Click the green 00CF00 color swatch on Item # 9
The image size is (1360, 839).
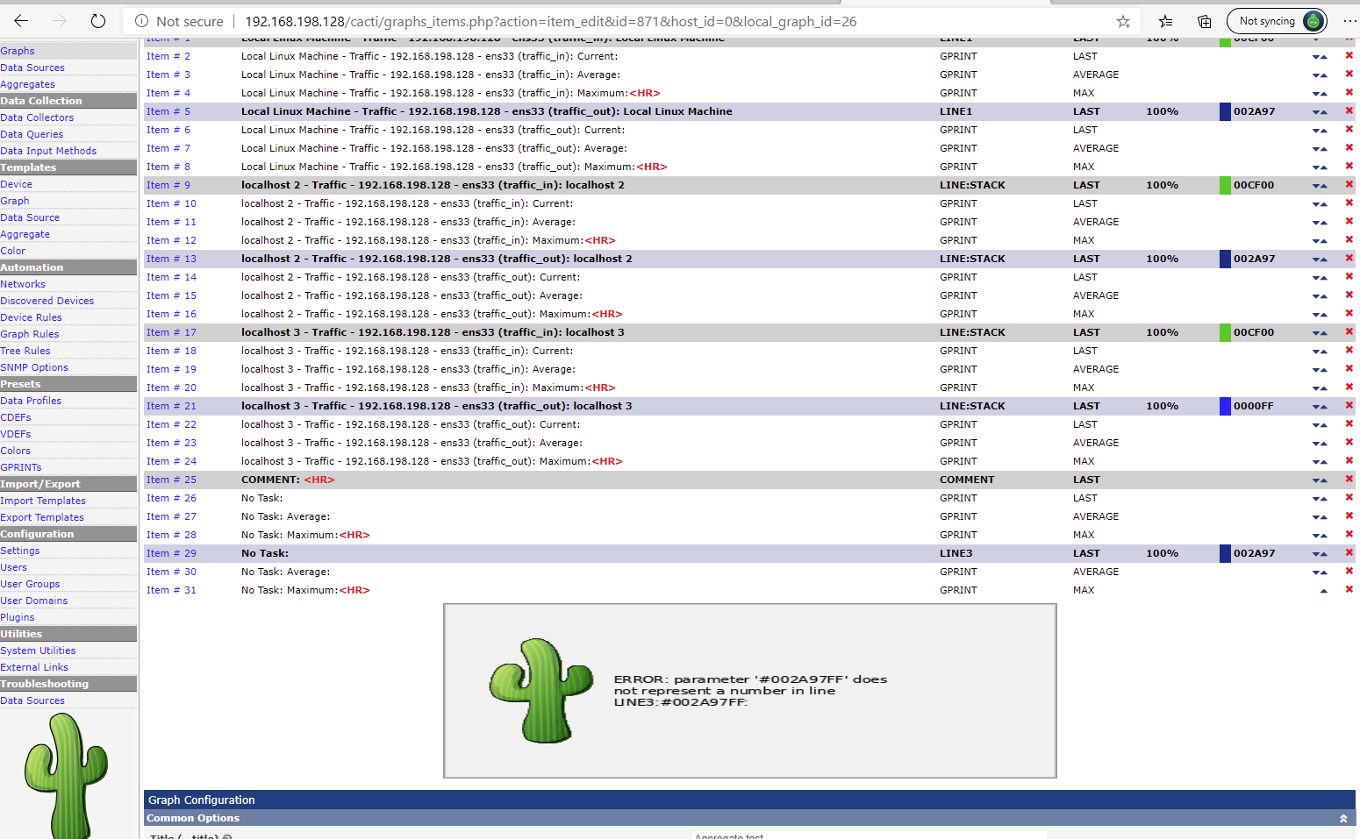pyautogui.click(x=1226, y=185)
